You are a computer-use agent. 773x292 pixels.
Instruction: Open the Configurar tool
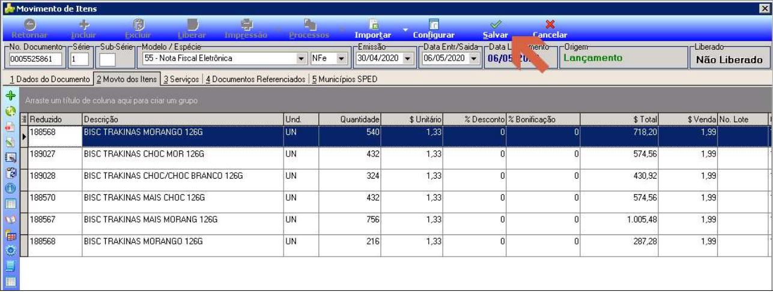tap(434, 29)
